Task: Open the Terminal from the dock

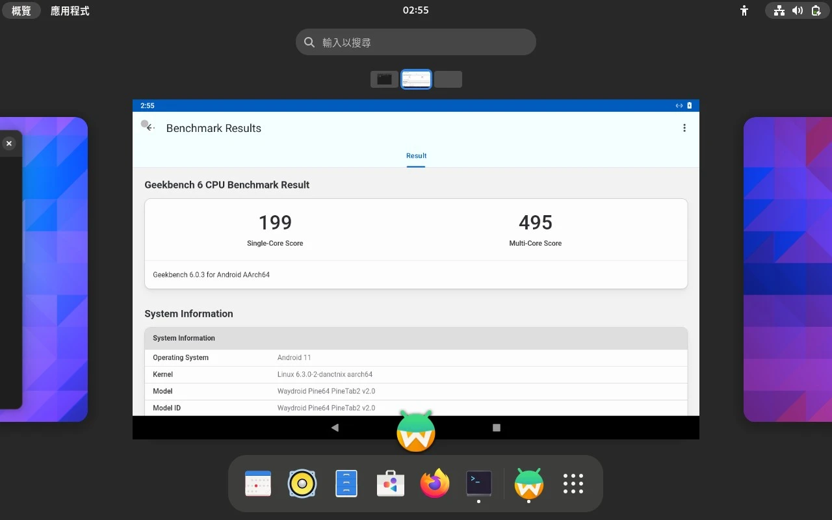Action: click(479, 484)
